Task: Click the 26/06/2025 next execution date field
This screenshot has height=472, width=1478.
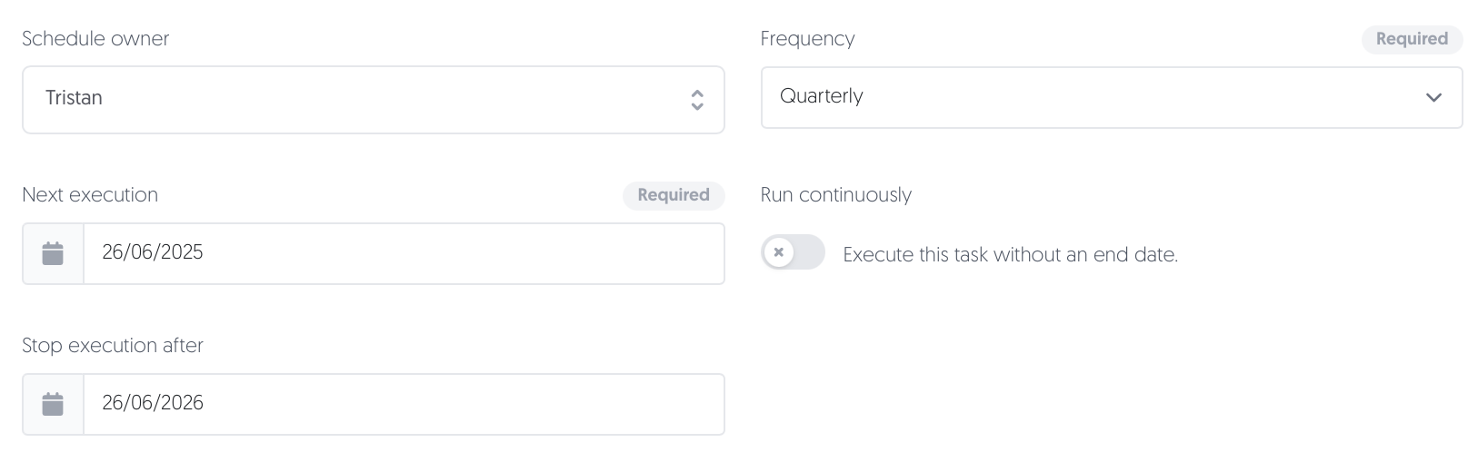Action: [404, 253]
